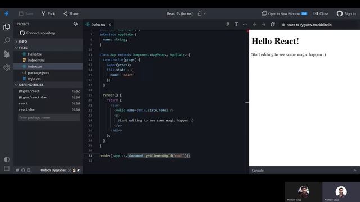Open the lock visibility dropdown
This screenshot has height=202, width=360.
(x=202, y=13)
